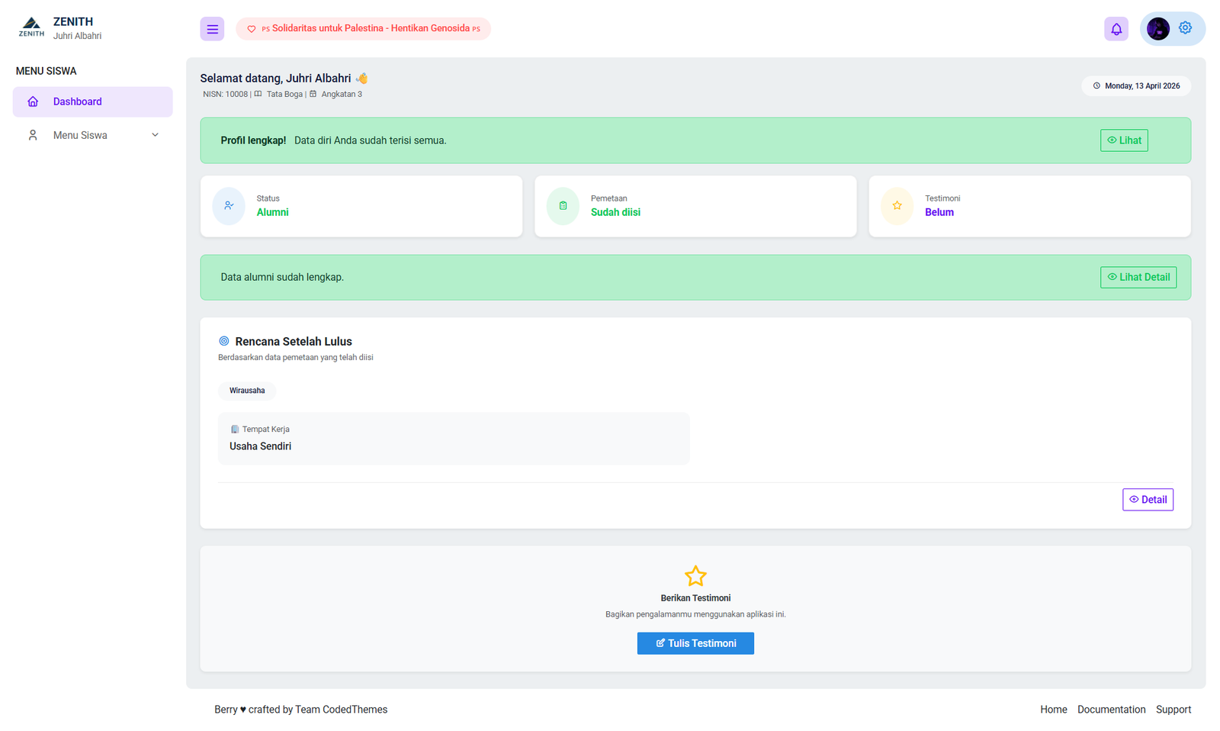
Task: Click the Zenith logo in sidebar header
Action: tap(31, 27)
